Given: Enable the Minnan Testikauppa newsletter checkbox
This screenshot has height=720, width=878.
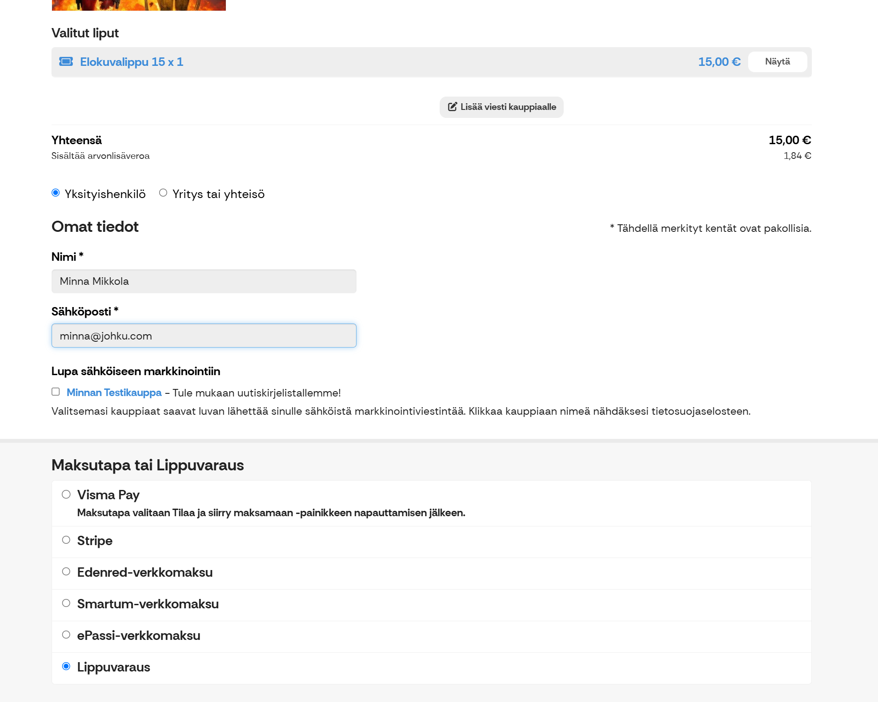Looking at the screenshot, I should (x=56, y=392).
